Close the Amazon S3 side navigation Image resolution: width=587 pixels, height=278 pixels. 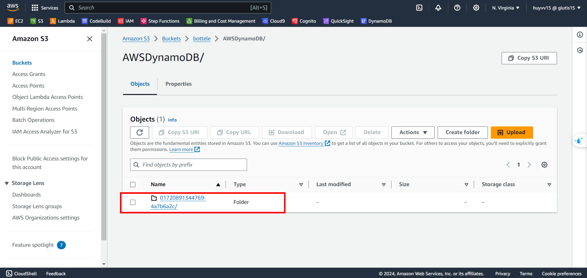click(90, 39)
